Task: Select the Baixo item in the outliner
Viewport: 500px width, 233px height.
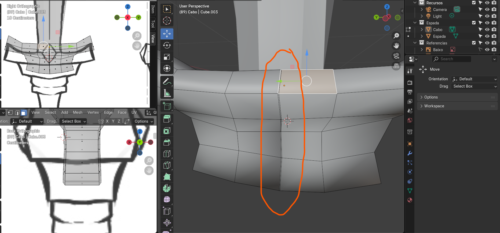Action: tap(438, 50)
